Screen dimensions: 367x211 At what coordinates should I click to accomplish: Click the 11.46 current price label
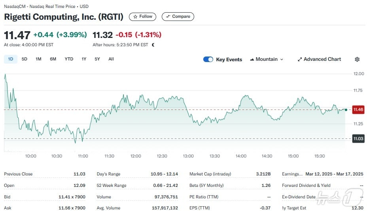(358, 109)
